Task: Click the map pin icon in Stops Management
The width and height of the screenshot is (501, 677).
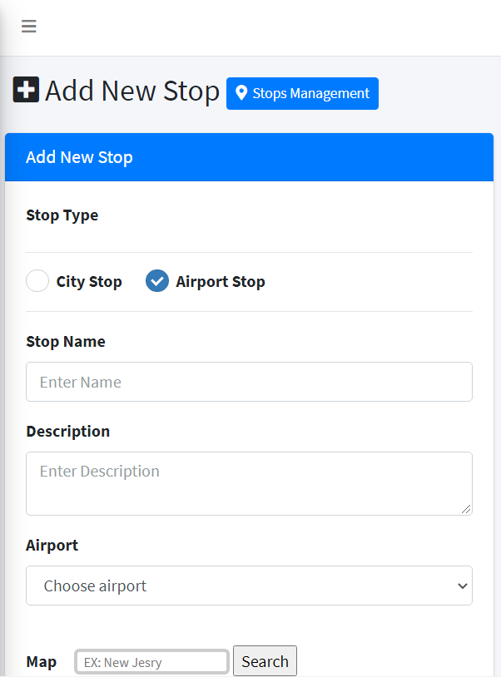Action: (241, 93)
